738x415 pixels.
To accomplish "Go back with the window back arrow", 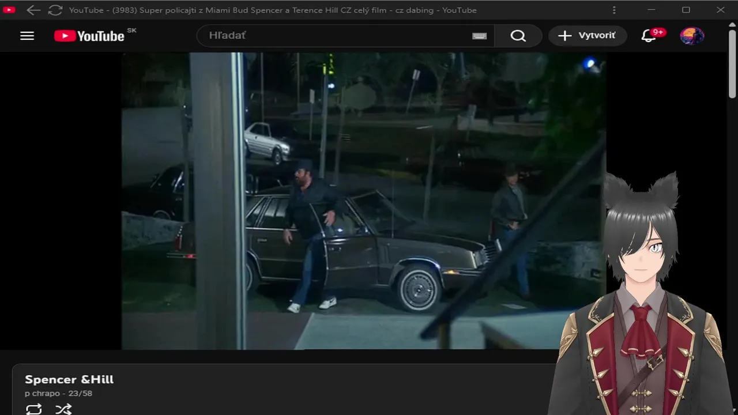I will point(33,10).
